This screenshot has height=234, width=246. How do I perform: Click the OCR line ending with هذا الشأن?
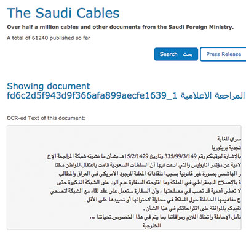pos(192,208)
